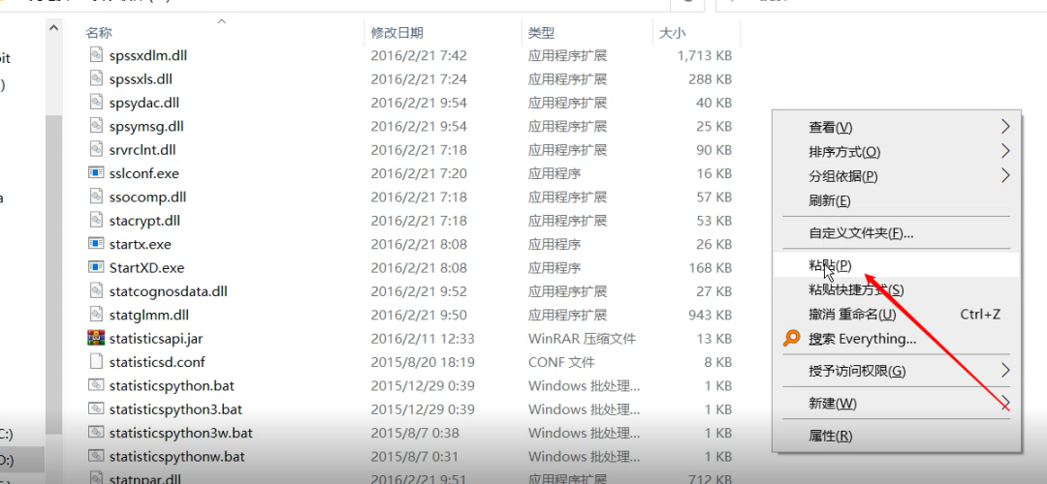Choose 粘贴 from the context menu

point(830,265)
